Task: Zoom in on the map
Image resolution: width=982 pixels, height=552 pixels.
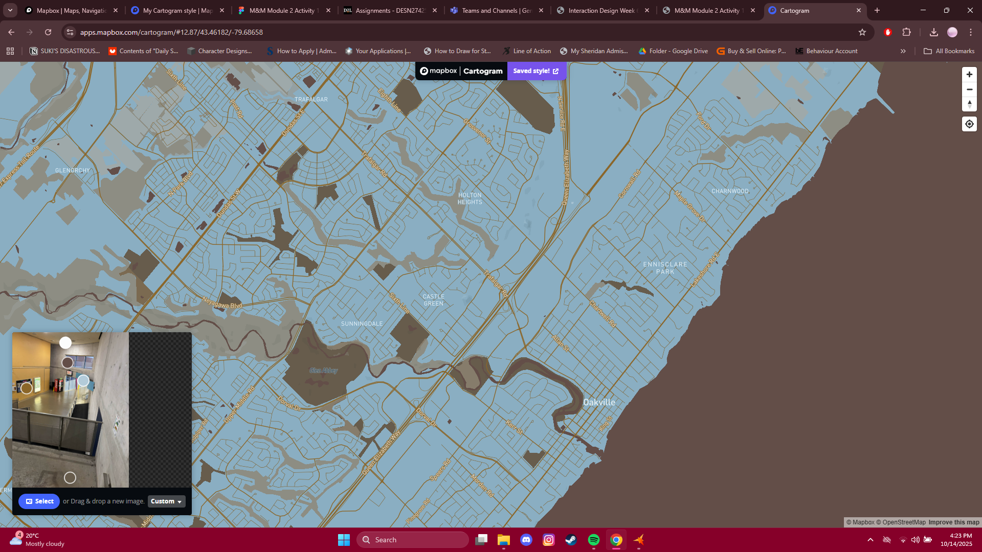Action: [969, 75]
